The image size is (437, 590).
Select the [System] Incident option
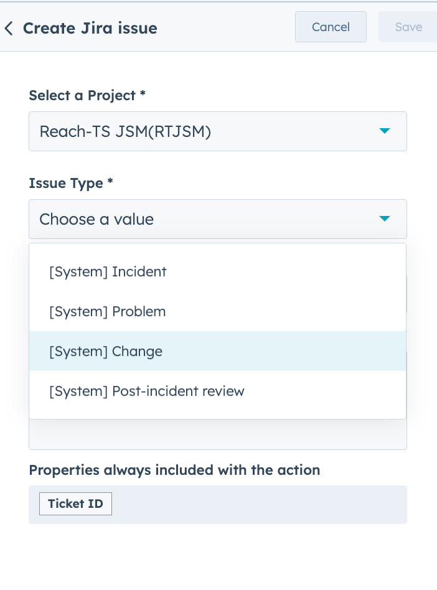pyautogui.click(x=217, y=272)
